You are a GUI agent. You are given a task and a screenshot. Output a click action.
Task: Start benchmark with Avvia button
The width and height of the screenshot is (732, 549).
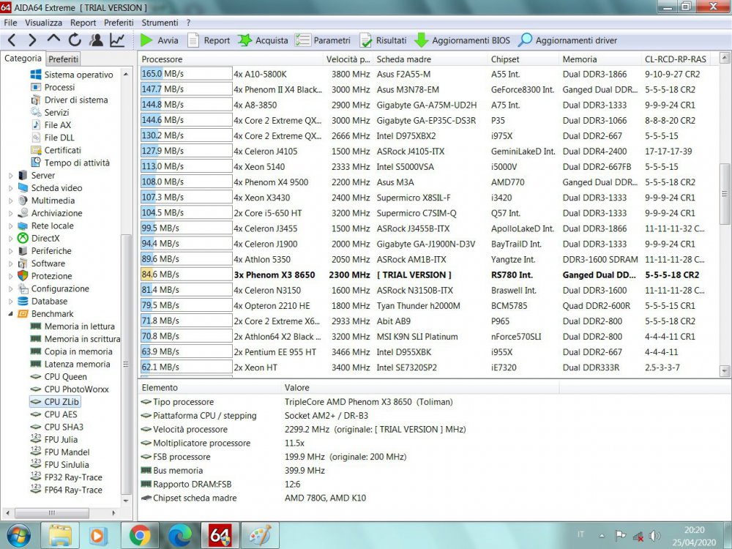point(159,40)
